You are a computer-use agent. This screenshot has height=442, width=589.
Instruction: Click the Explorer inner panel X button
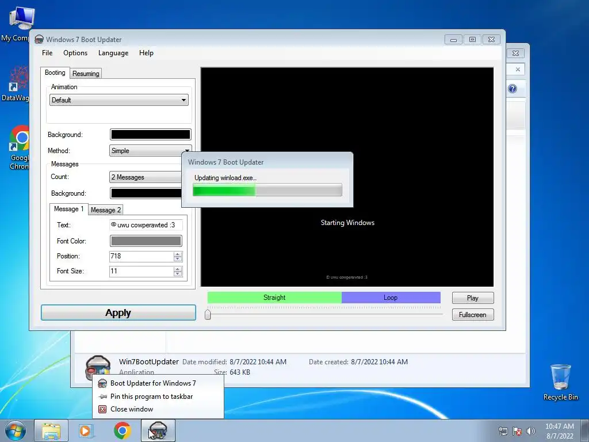pos(518,70)
